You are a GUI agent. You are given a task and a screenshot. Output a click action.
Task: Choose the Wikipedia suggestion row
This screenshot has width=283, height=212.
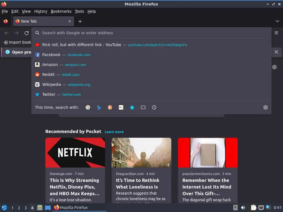click(152, 84)
